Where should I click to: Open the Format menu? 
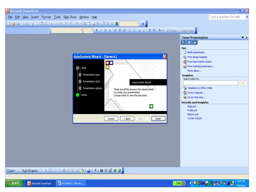(x=46, y=17)
